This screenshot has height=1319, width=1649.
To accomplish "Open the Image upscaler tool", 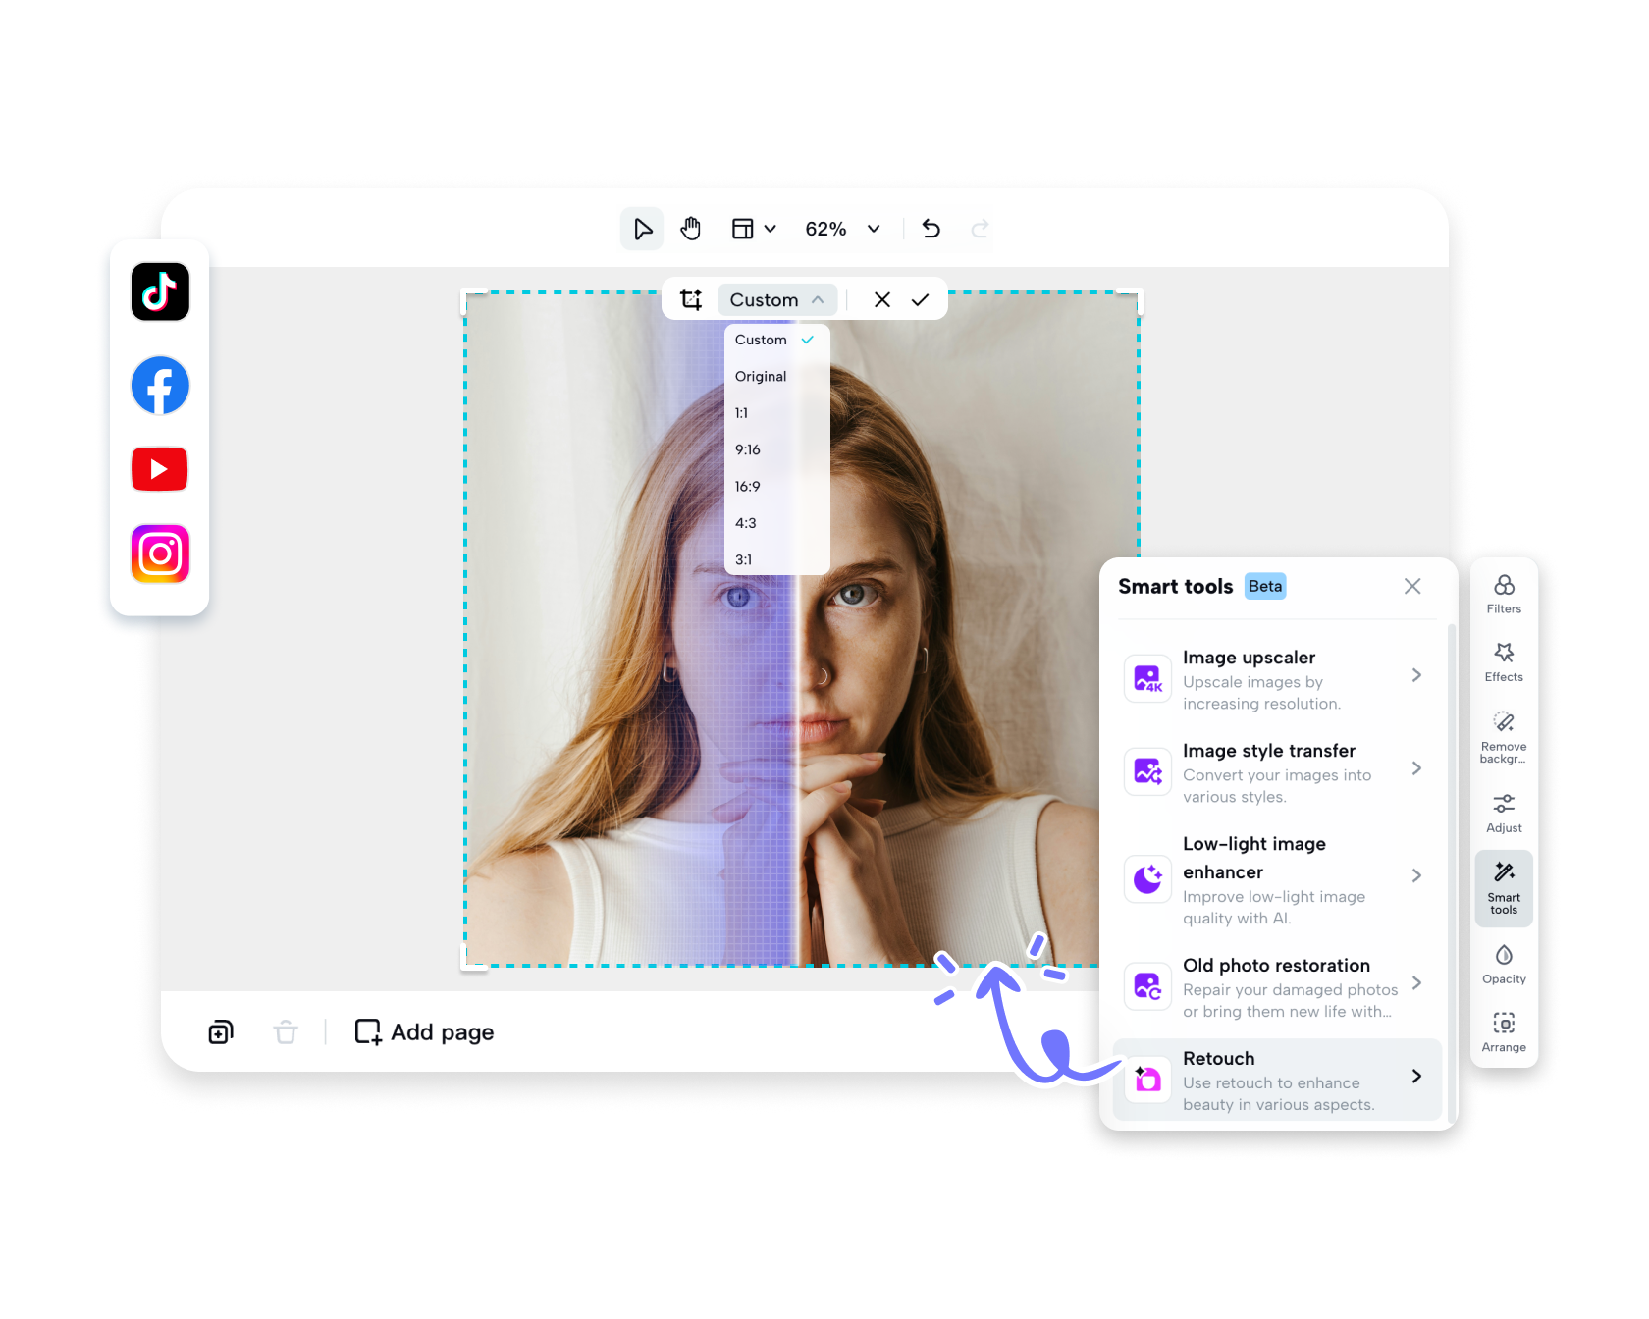I will 1275,678.
